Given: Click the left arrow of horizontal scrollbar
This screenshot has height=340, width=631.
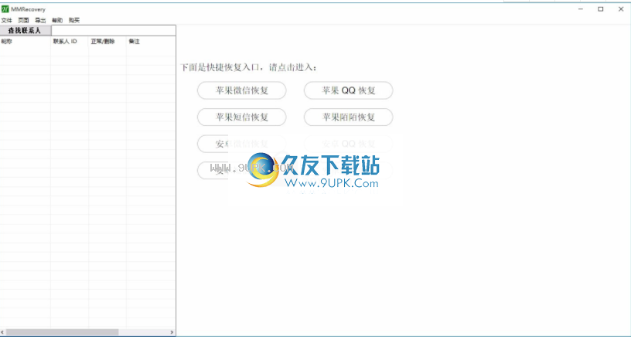Looking at the screenshot, I should click(x=2, y=332).
